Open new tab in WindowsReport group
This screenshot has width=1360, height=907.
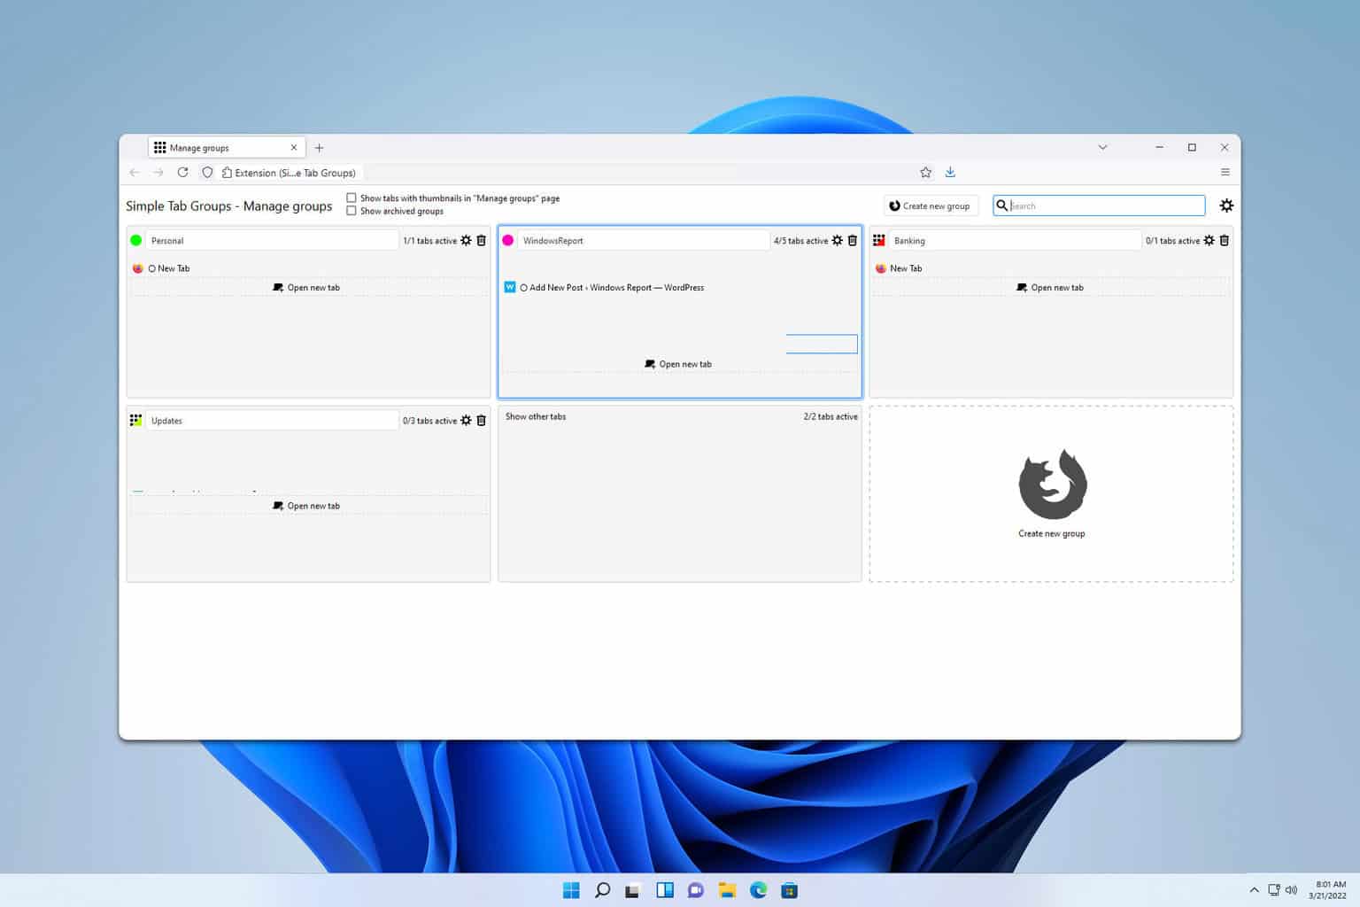tap(679, 364)
